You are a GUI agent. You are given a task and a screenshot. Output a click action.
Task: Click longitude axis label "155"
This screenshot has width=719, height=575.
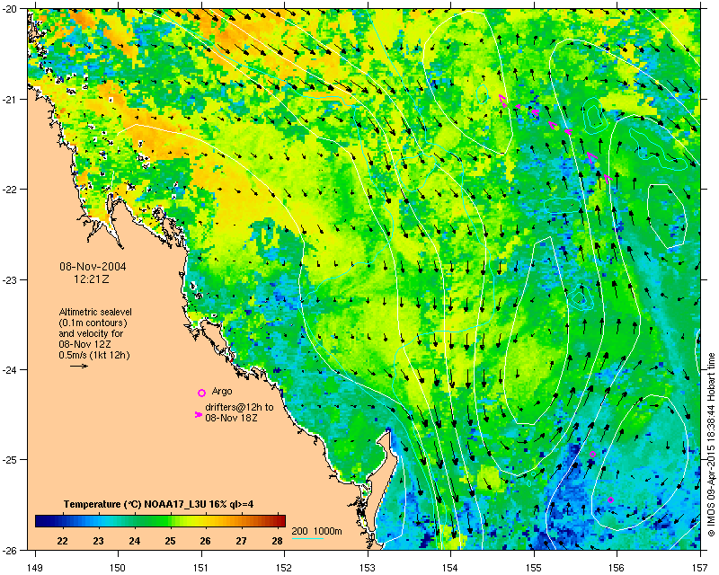[x=534, y=568]
